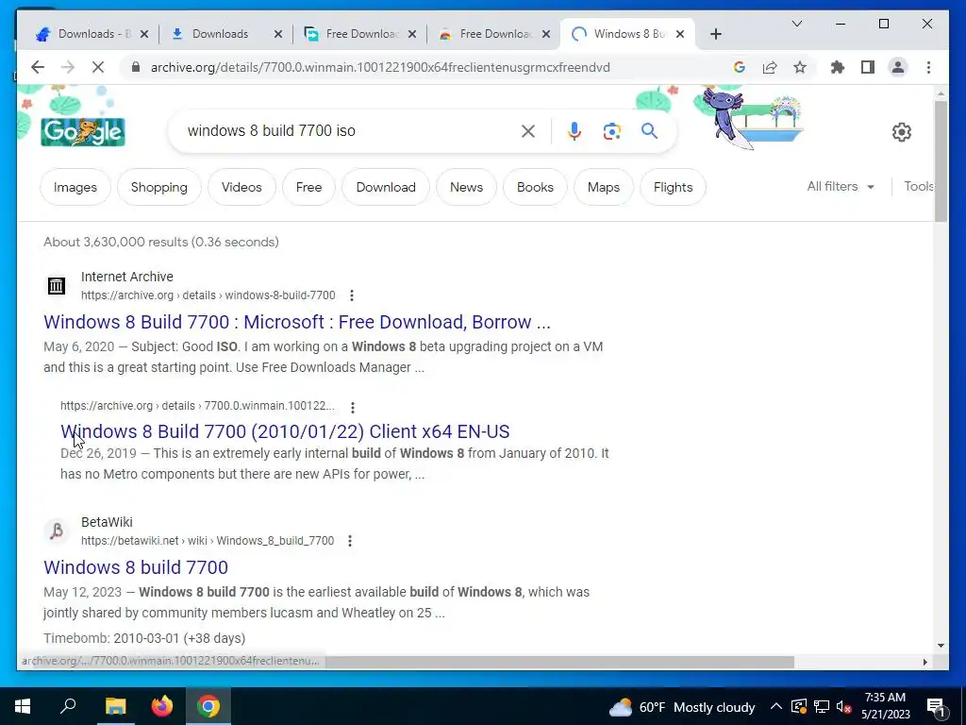
Task: Open a new browser tab
Action: pyautogui.click(x=715, y=34)
